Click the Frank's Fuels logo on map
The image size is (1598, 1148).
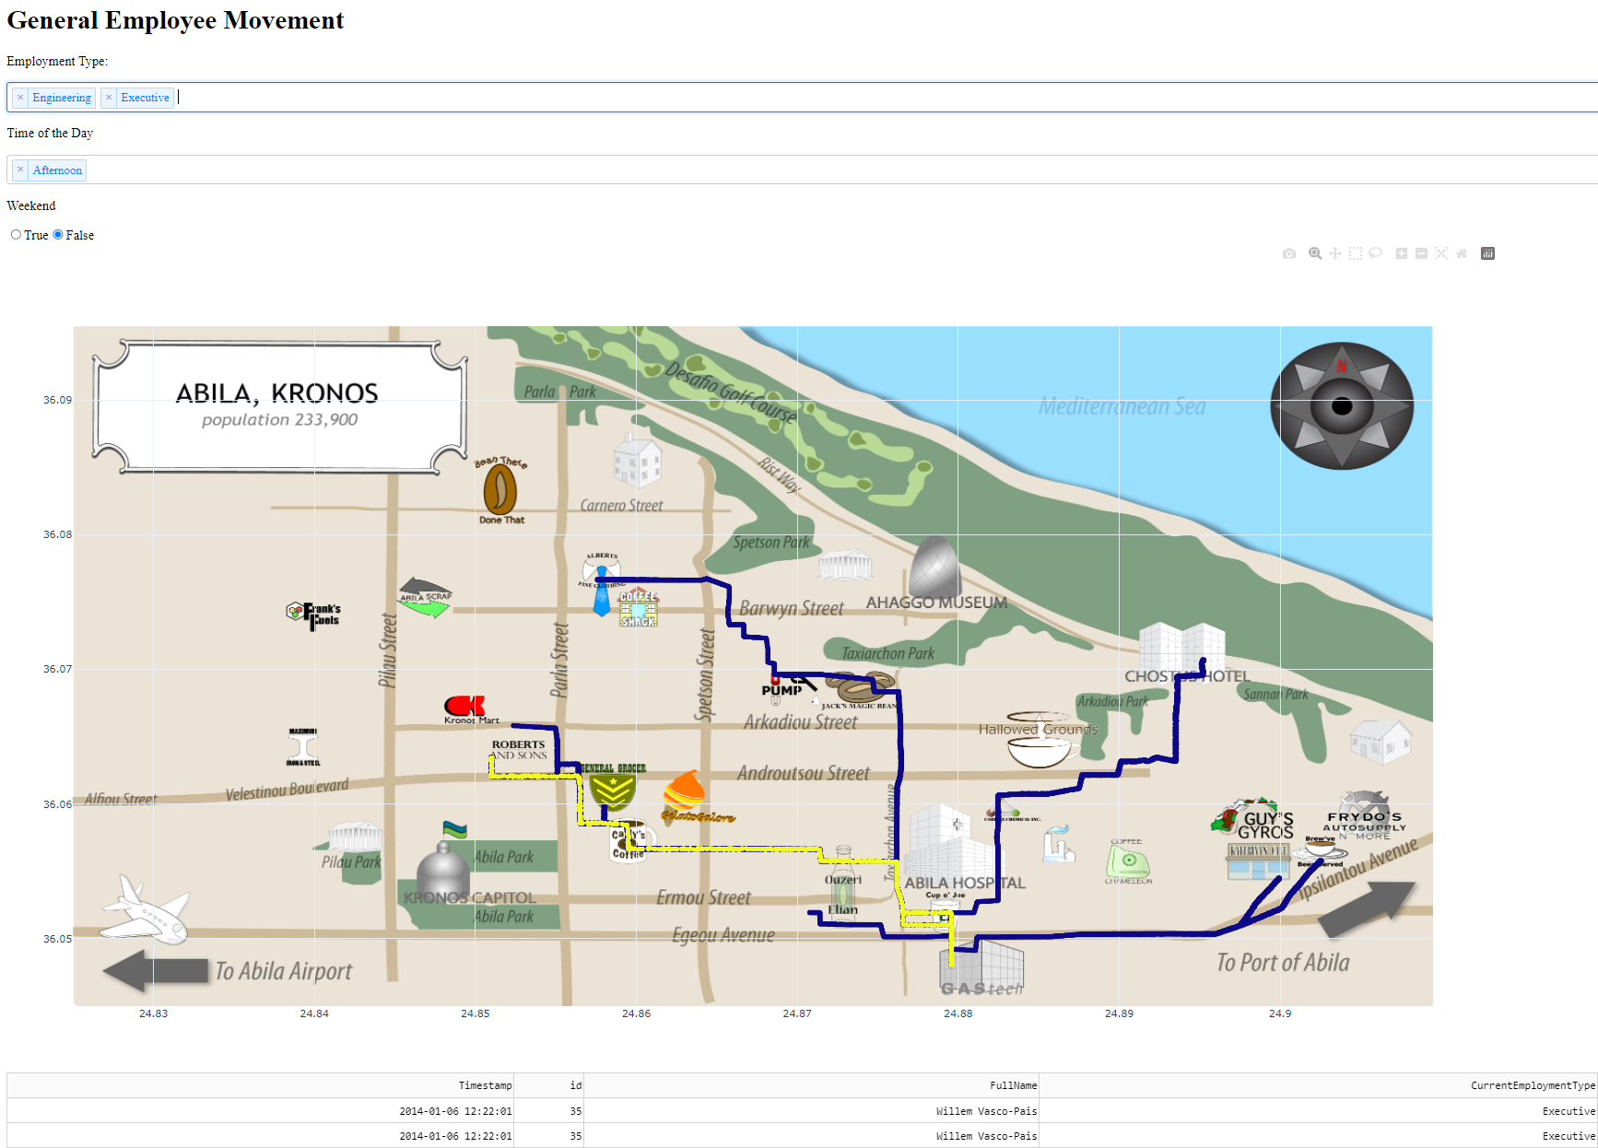(314, 615)
